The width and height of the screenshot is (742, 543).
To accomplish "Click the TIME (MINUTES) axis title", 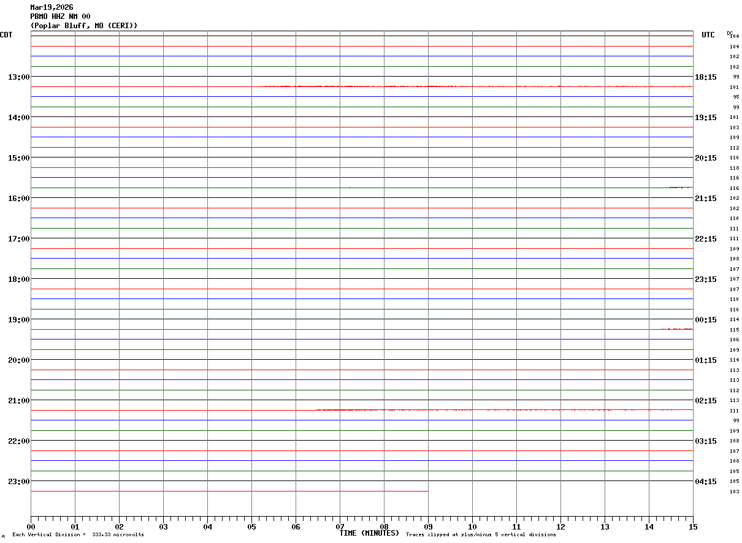I will point(369,533).
